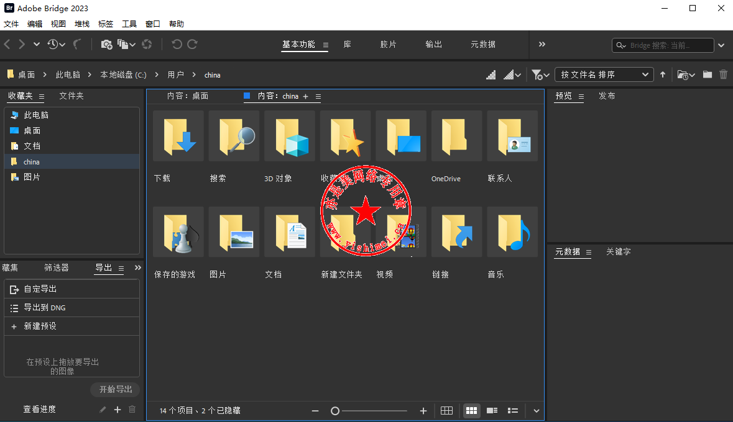Click the edit preset pencil icon

pyautogui.click(x=103, y=410)
